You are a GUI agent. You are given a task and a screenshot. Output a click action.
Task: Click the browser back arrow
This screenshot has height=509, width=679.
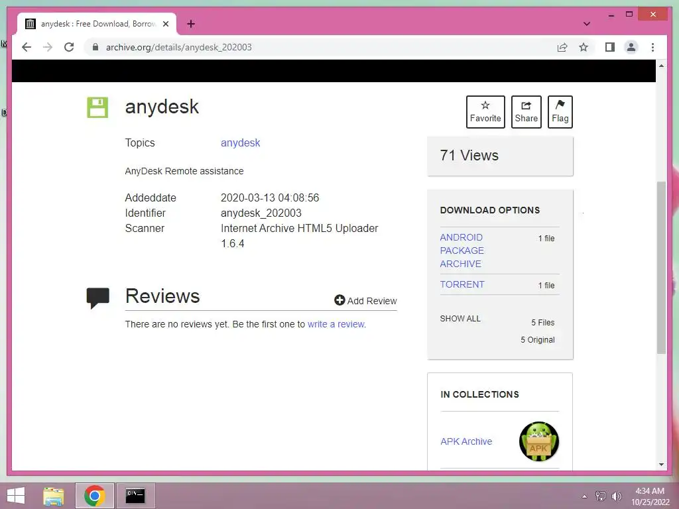[x=27, y=47]
